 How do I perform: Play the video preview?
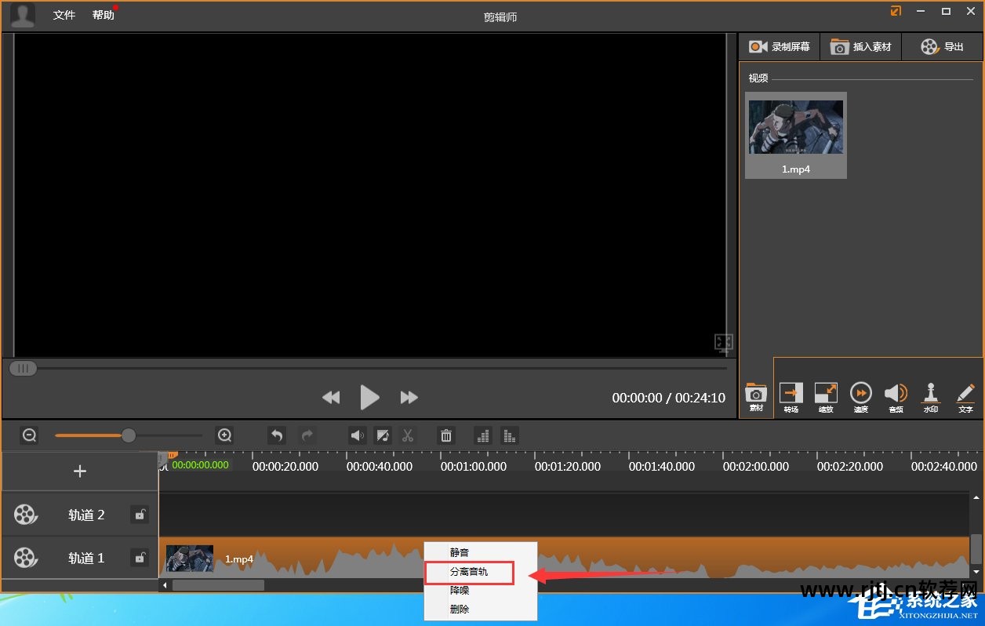tap(369, 398)
